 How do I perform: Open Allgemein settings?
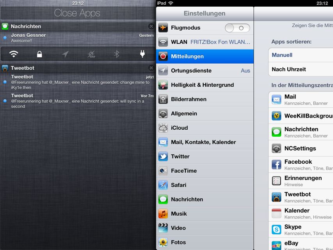click(x=205, y=114)
